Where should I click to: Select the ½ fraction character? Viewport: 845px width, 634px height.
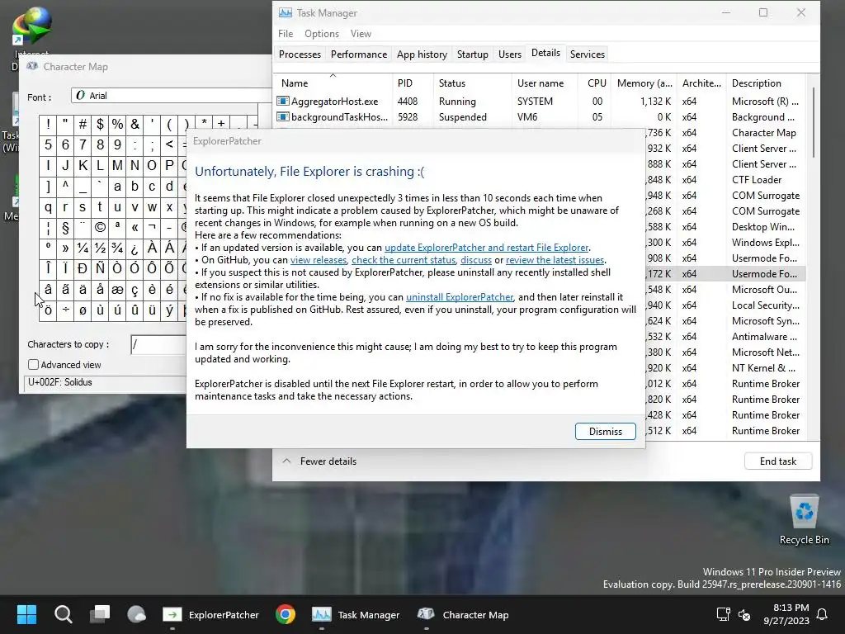pyautogui.click(x=100, y=248)
